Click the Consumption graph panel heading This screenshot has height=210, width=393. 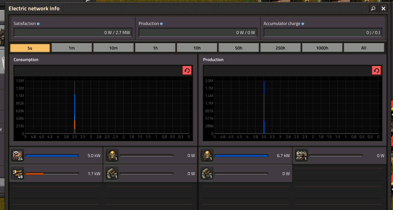26,60
